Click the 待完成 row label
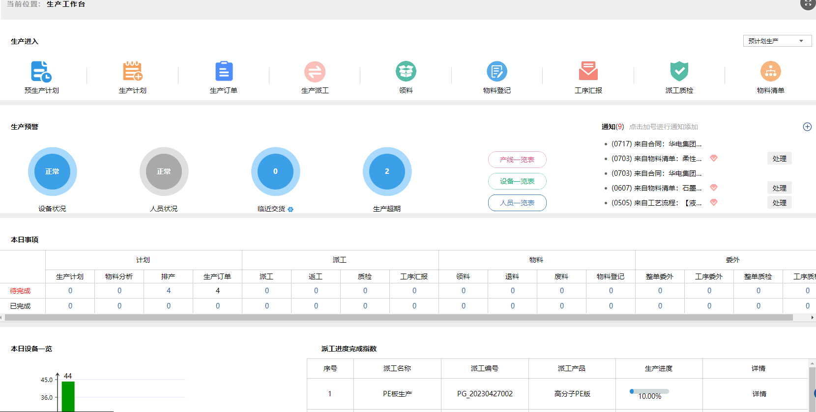This screenshot has height=412, width=816. point(20,291)
